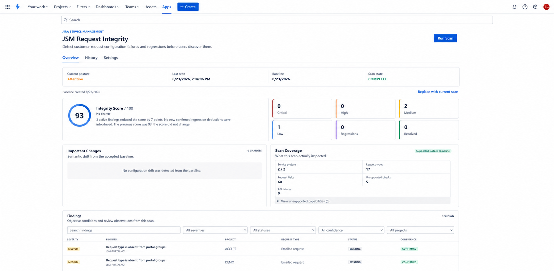Image resolution: width=554 pixels, height=271 pixels.
Task: Expand the Projects menu
Action: pos(62,7)
